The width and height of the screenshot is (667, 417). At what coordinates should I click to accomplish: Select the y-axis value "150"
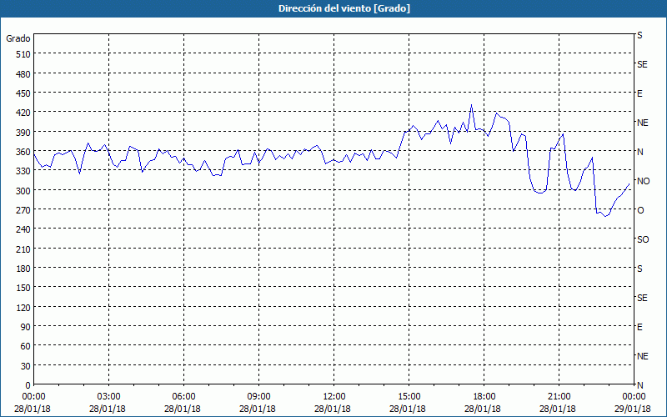[x=23, y=288]
